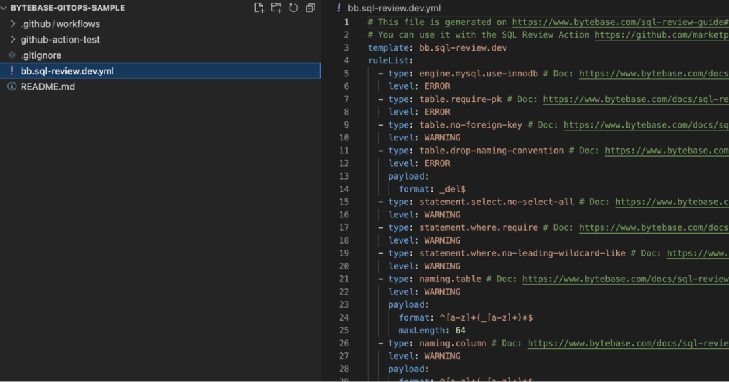Click 'naming.table' rule type text
The height and width of the screenshot is (382, 729).
tap(450, 279)
